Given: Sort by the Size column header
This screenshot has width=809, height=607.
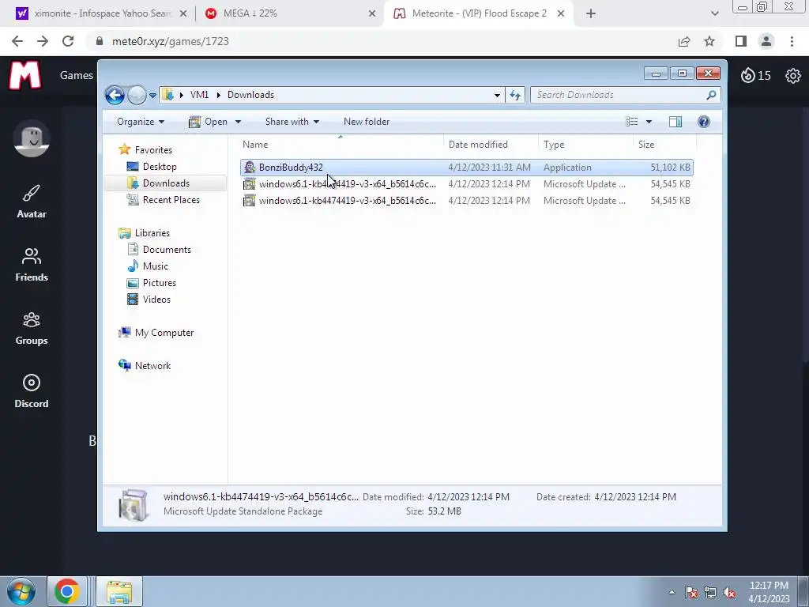Looking at the screenshot, I should point(664,145).
